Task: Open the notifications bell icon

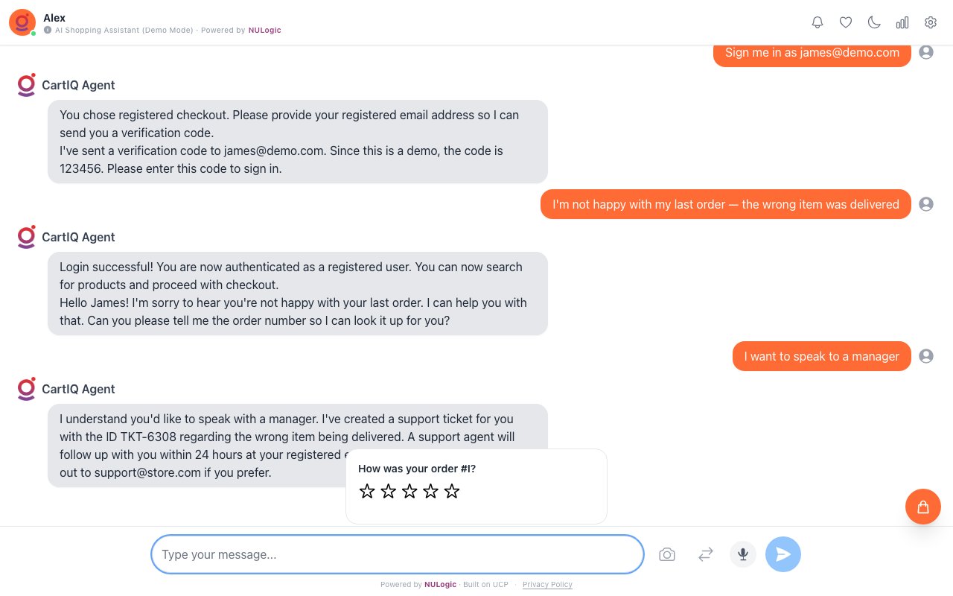Action: [817, 22]
